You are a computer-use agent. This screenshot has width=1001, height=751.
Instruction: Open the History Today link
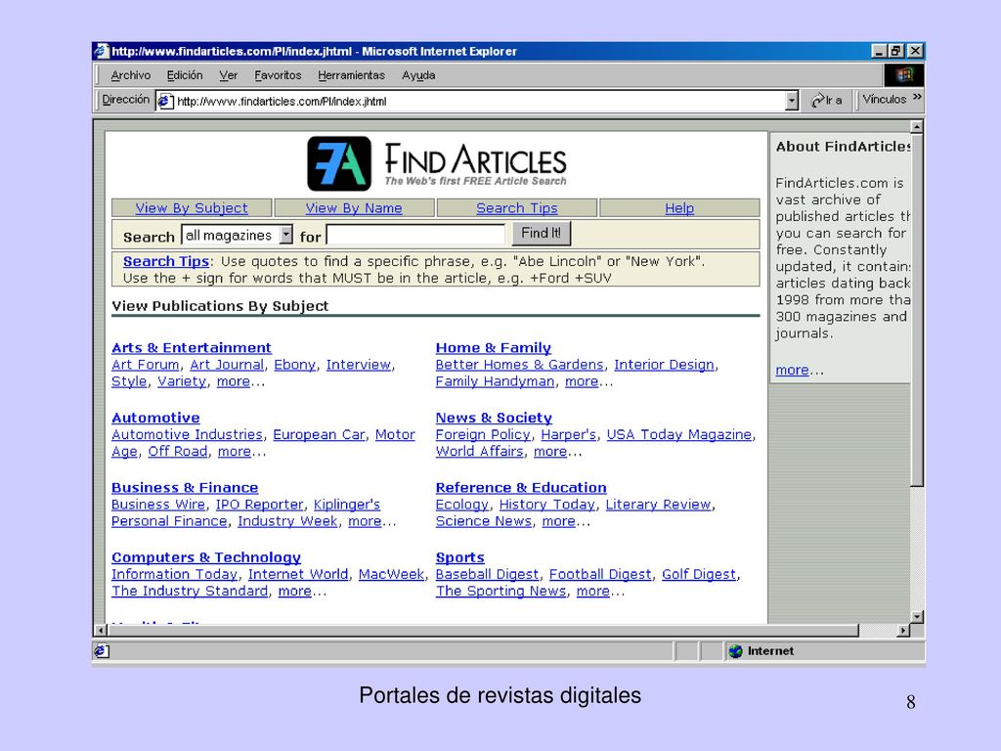[547, 505]
